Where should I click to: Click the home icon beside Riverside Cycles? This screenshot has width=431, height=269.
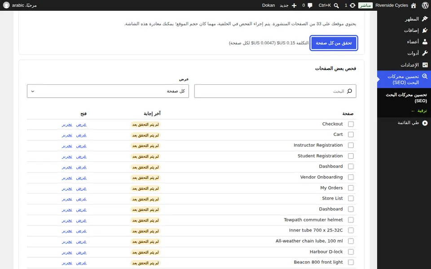click(413, 5)
